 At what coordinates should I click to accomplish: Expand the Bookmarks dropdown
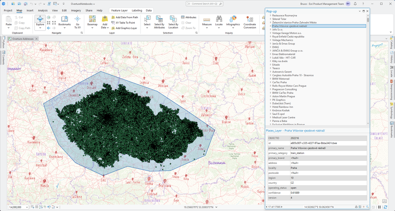65,27
